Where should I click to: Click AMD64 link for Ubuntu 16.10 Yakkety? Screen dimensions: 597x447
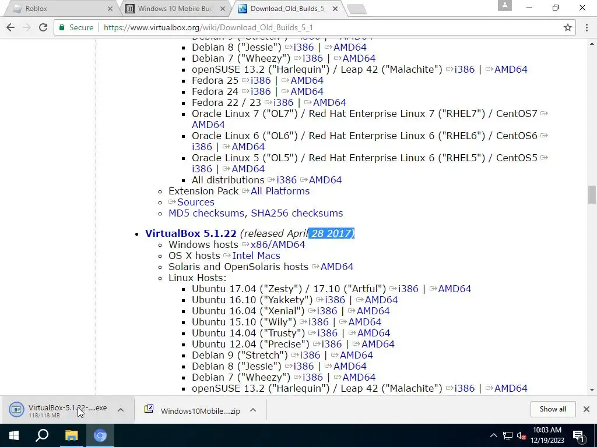tap(381, 300)
